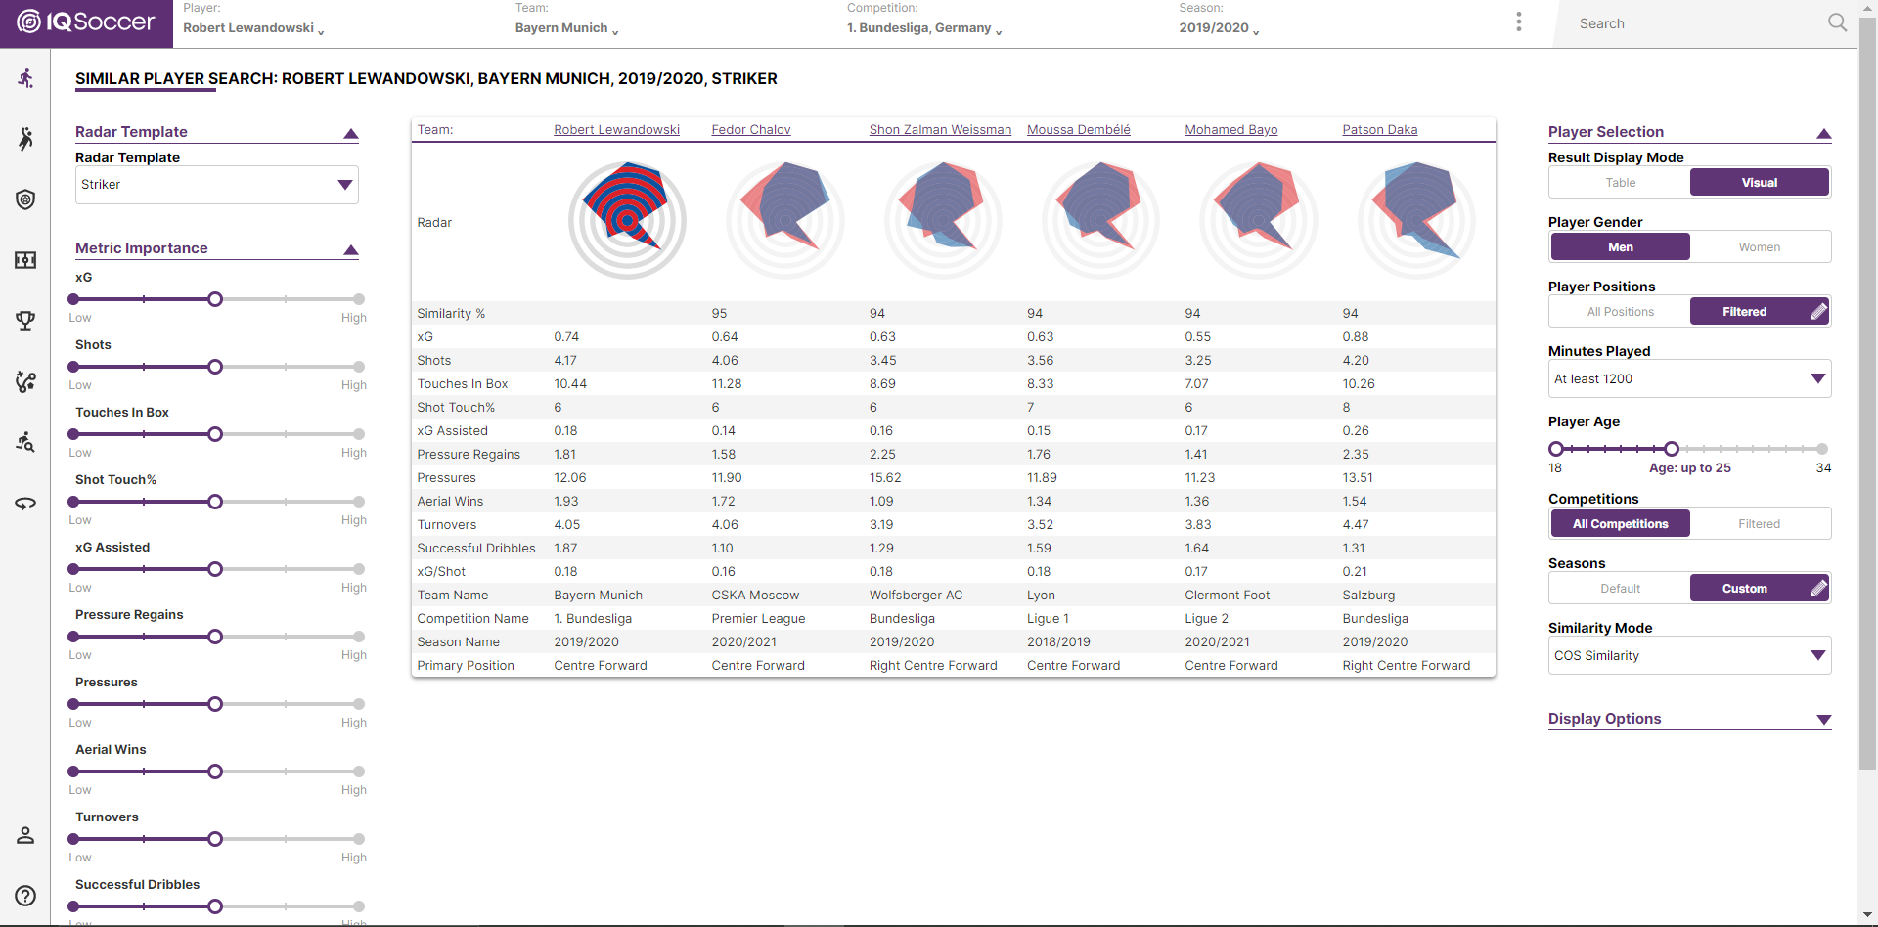Open Mohamed Bayo player link

tap(1230, 130)
